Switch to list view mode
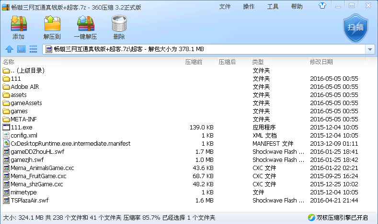 [x=33, y=49]
